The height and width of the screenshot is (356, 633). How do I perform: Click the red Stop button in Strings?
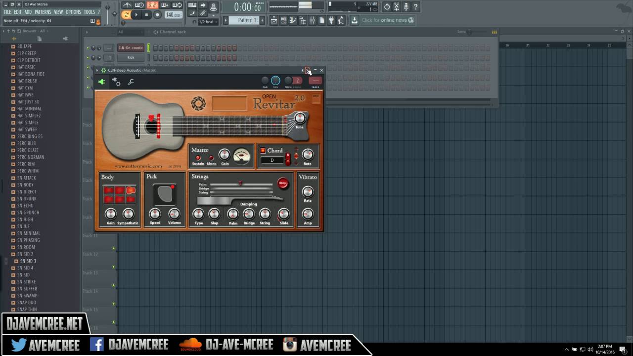[282, 183]
